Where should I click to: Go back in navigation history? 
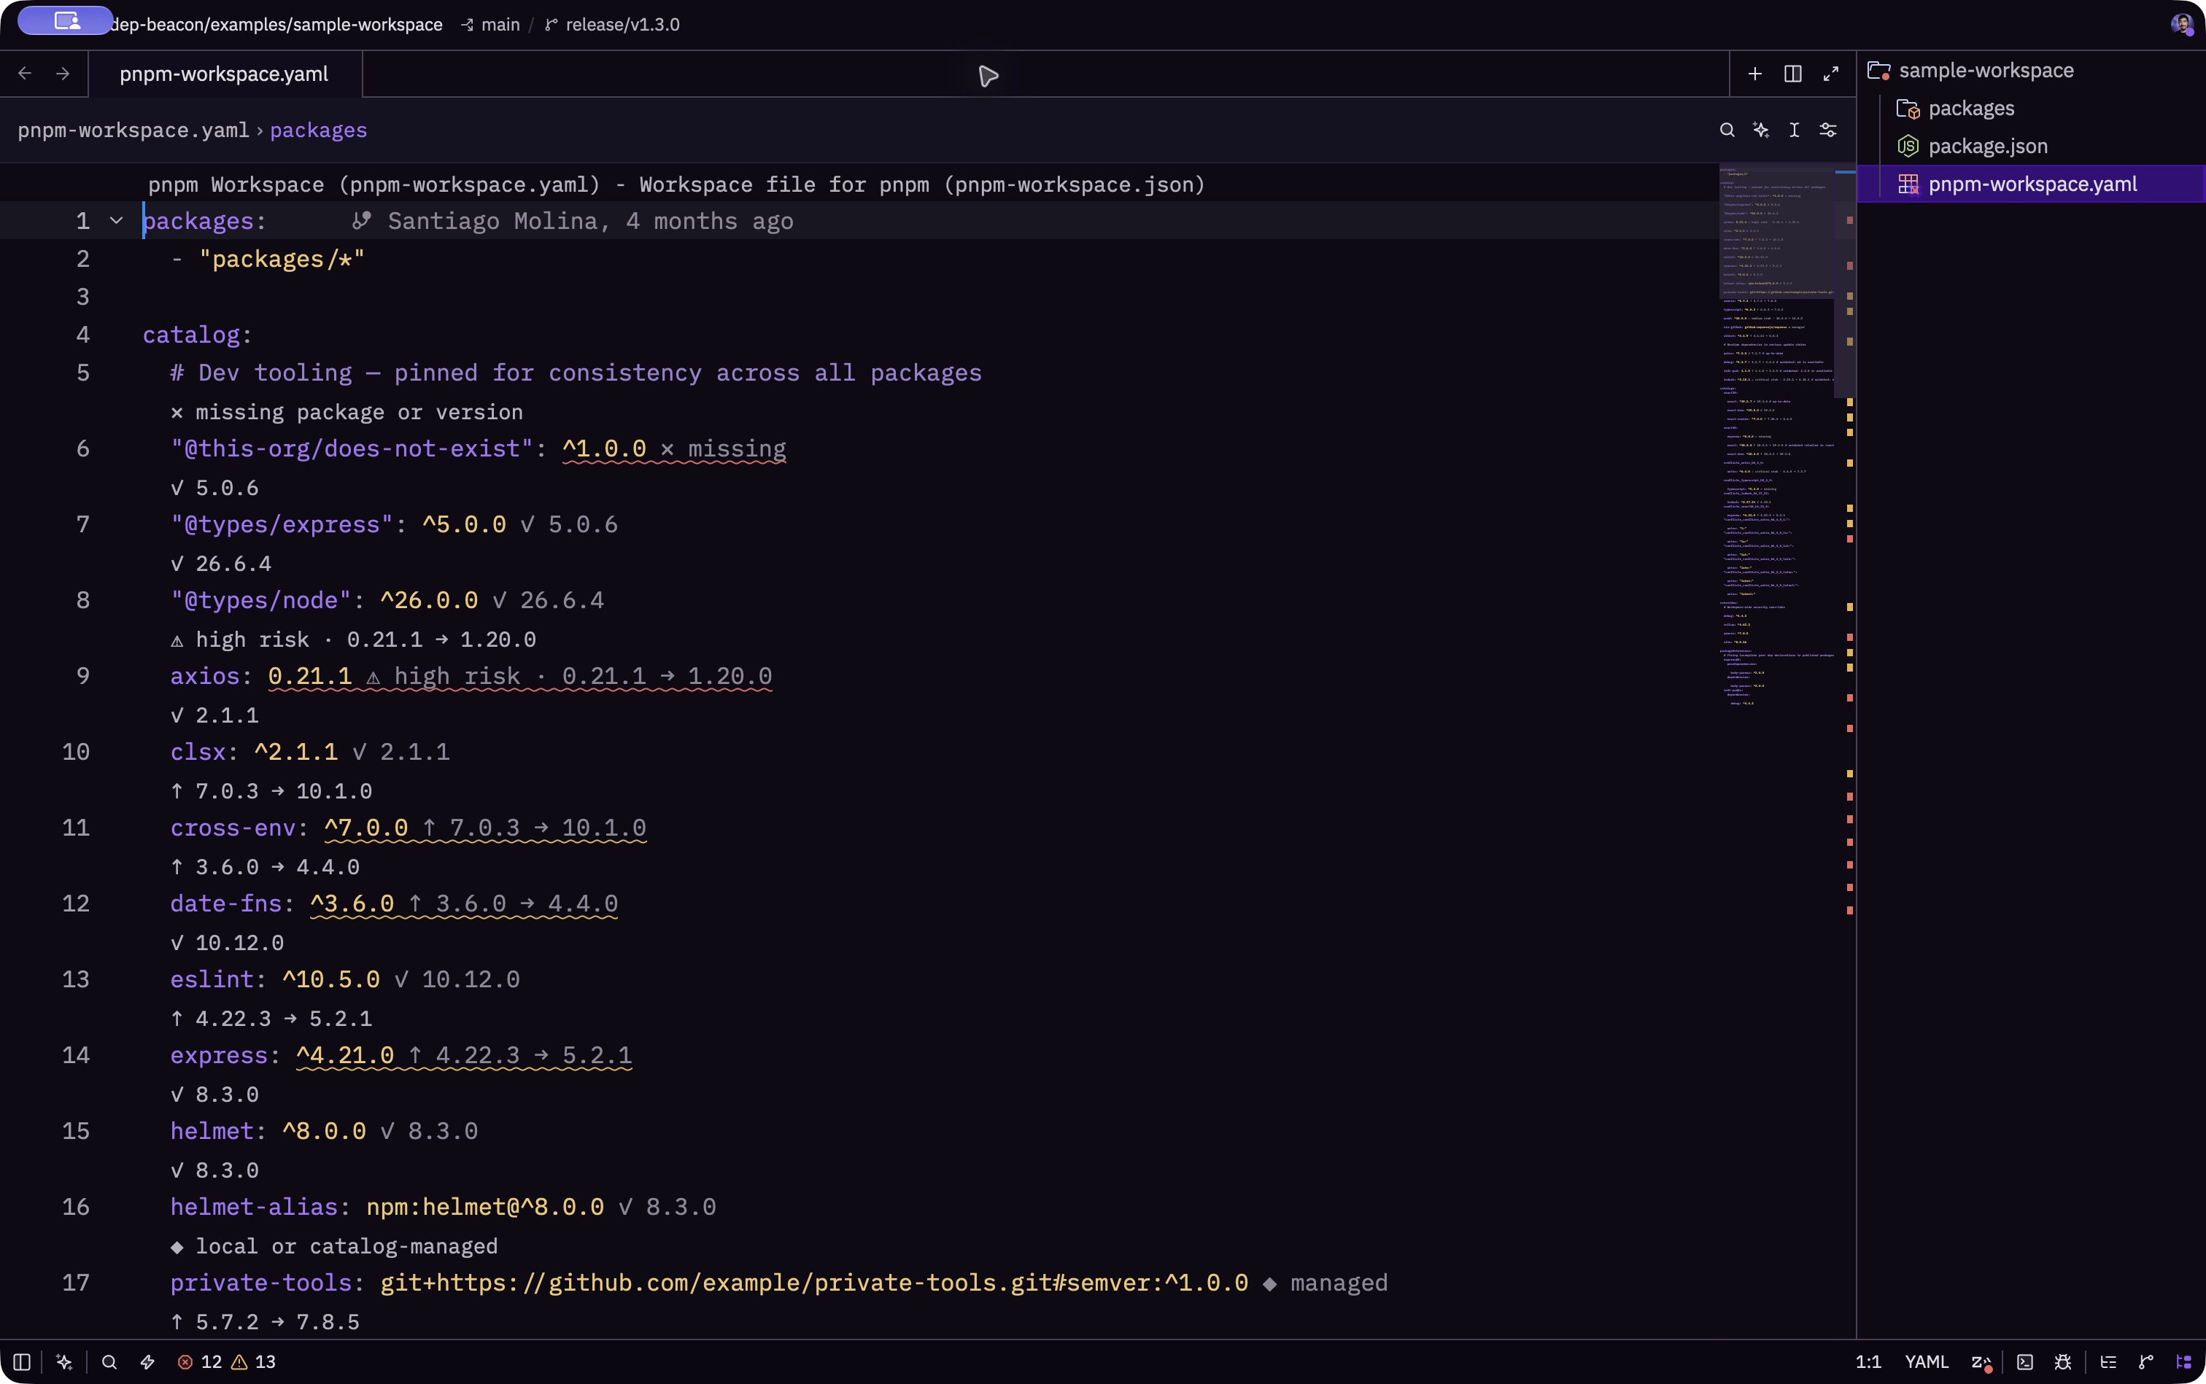click(25, 73)
